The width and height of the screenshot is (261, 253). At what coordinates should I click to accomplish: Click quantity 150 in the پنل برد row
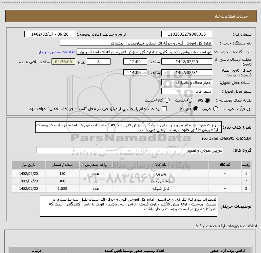(62, 174)
